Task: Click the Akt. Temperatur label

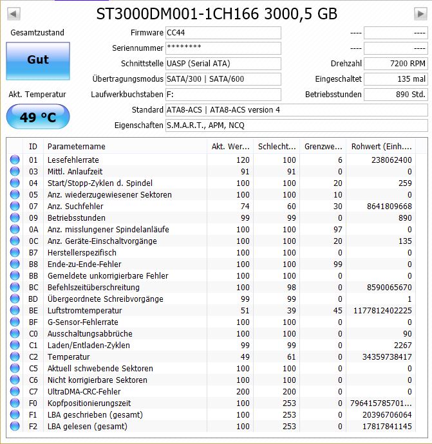Action: pos(37,95)
